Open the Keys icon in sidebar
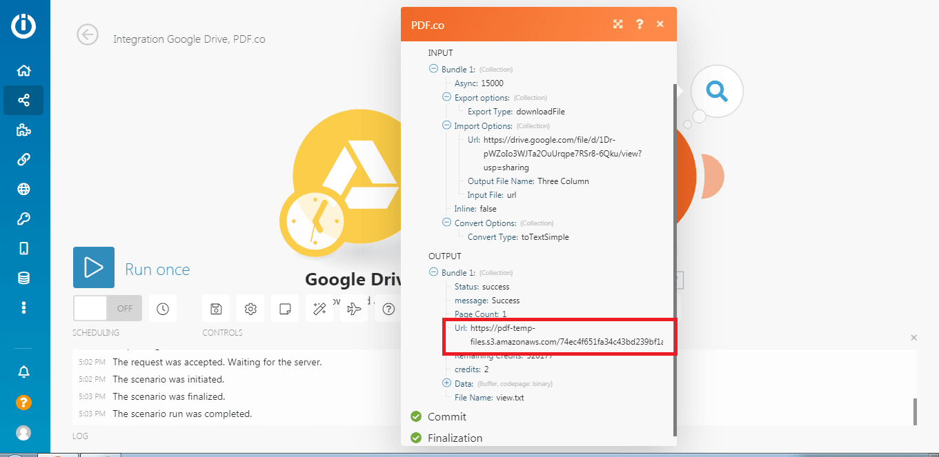The width and height of the screenshot is (939, 457). [23, 219]
